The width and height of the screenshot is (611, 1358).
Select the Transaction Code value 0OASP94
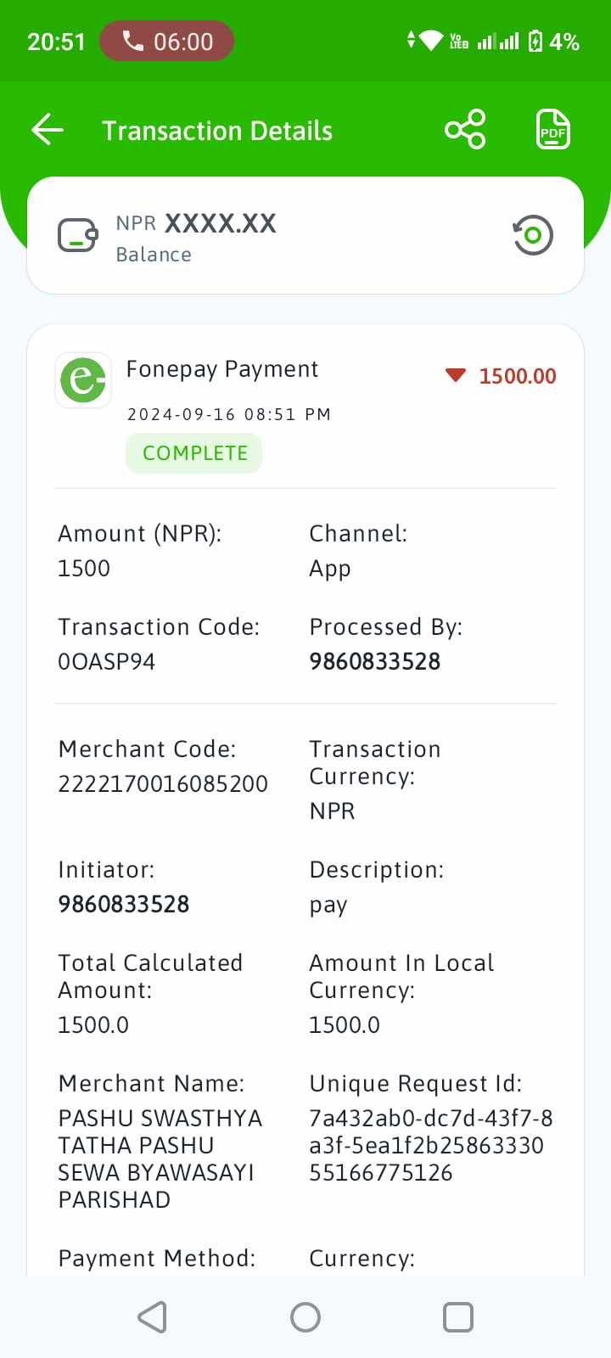(x=107, y=662)
